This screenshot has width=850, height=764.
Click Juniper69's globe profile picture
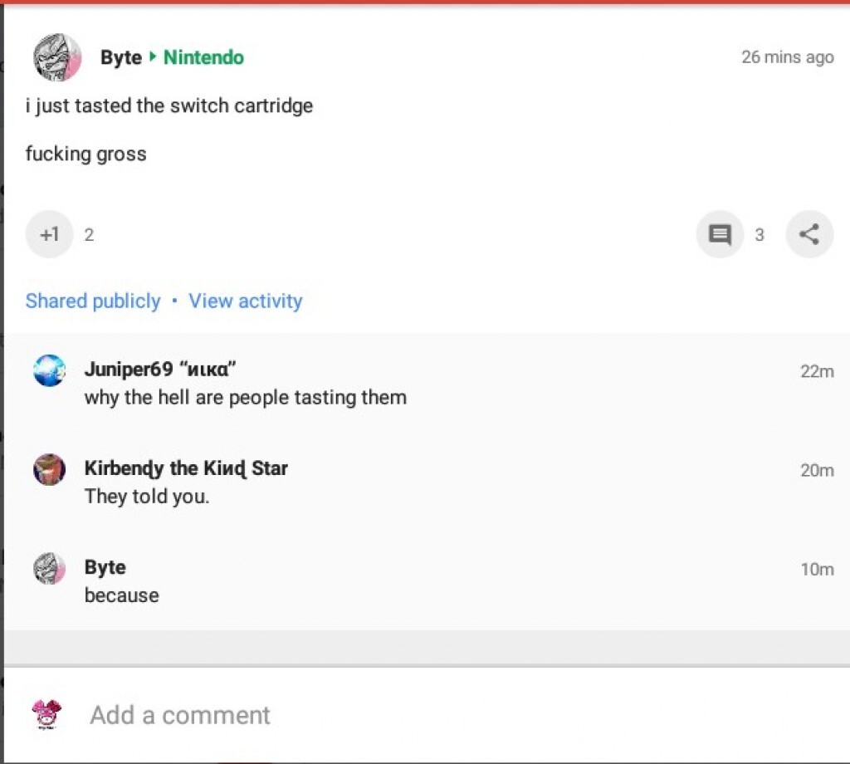[49, 370]
